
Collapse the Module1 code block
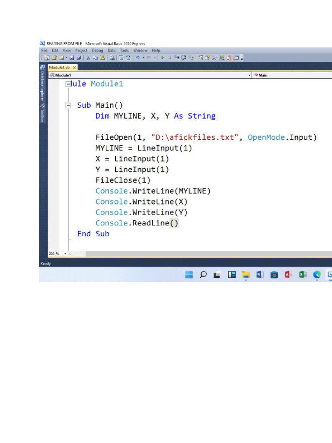[x=68, y=84]
